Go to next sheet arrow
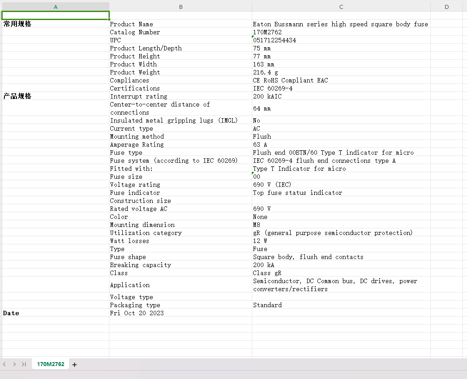 pos(14,364)
